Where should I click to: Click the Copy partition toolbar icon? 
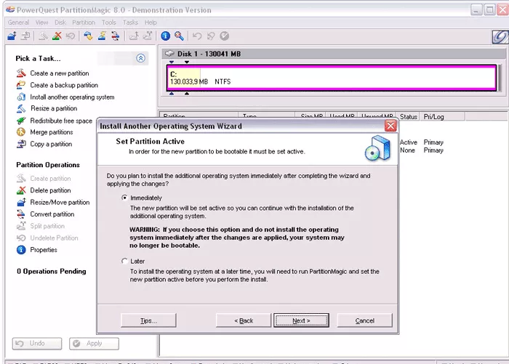coord(25,36)
